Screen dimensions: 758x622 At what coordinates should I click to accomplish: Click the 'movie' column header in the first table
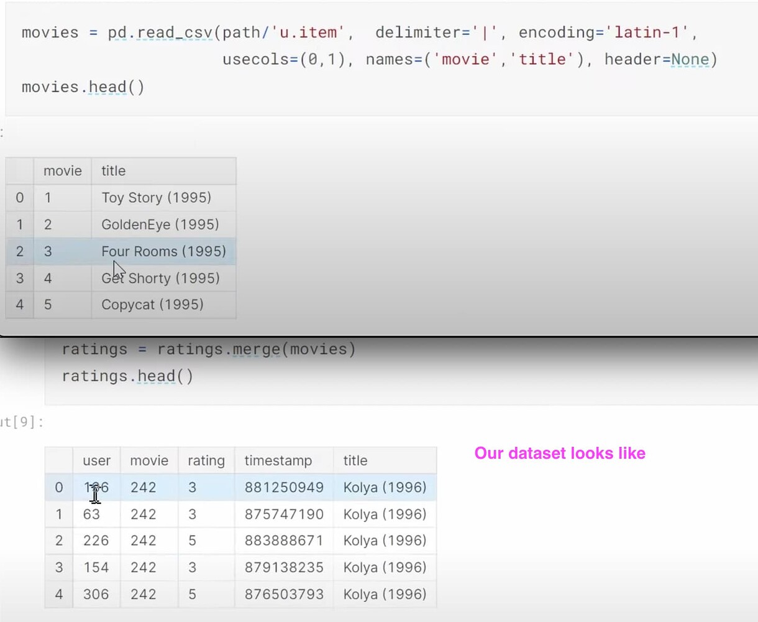(x=62, y=170)
